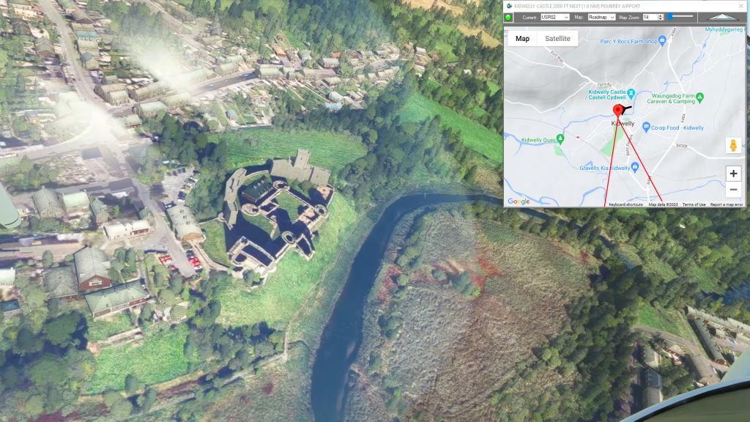Select the Waungadog Farm camping marker
The image size is (750, 422).
coord(699,96)
